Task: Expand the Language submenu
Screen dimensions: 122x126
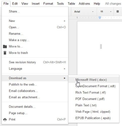Action: (x=35, y=69)
